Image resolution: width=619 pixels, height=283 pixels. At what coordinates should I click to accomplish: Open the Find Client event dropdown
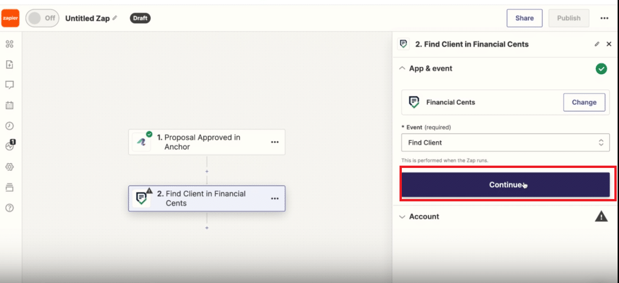click(505, 142)
